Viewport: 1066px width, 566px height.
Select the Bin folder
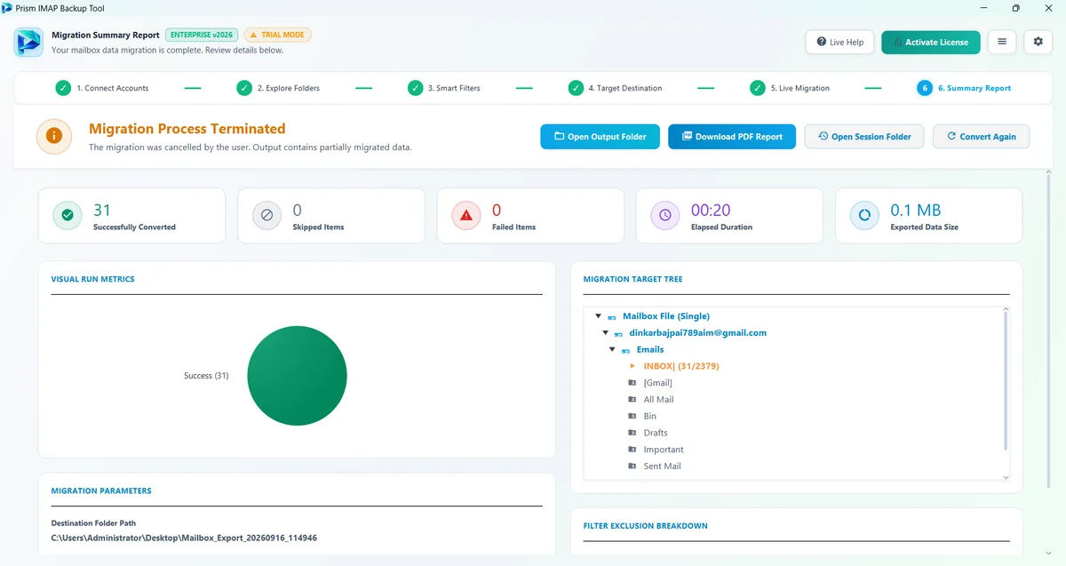click(649, 416)
